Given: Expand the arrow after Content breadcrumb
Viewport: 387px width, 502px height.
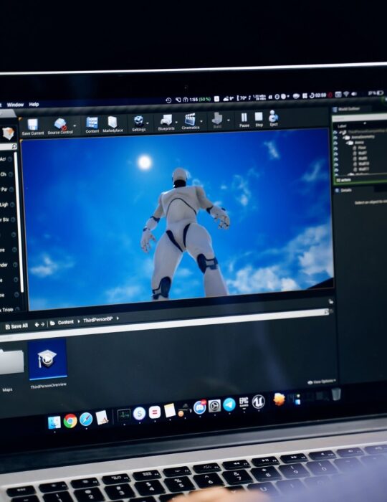Looking at the screenshot, I should coord(79,321).
